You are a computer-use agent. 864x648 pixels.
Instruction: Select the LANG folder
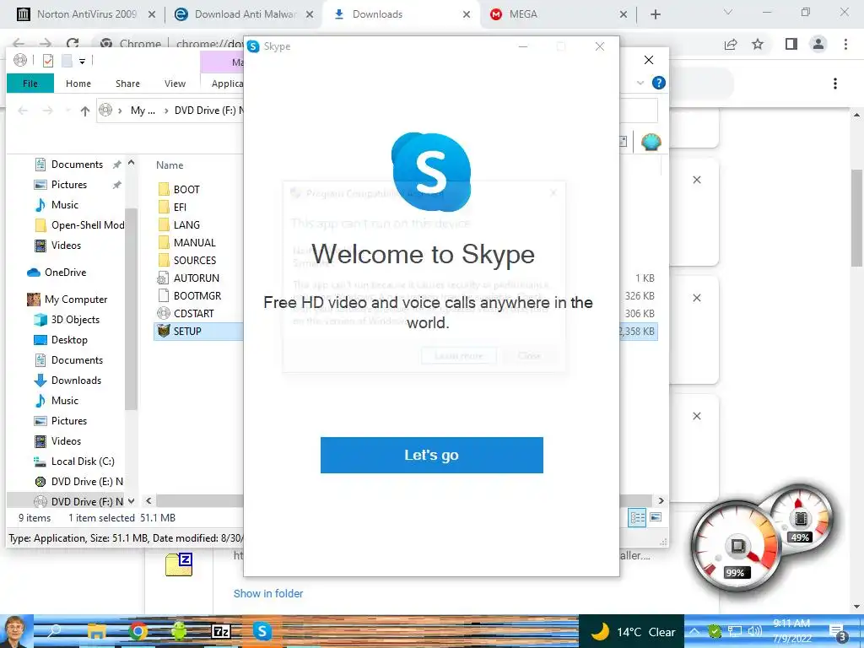coord(186,224)
